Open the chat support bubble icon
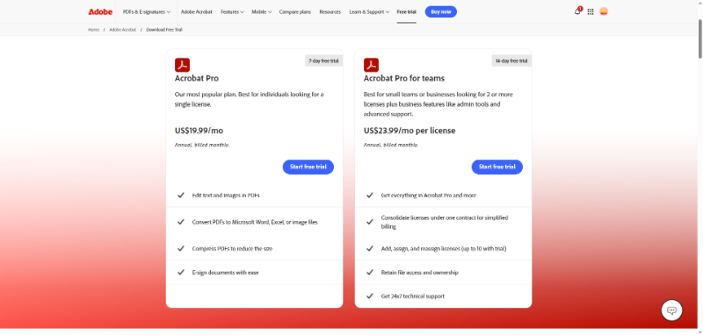The image size is (703, 335). tap(671, 310)
